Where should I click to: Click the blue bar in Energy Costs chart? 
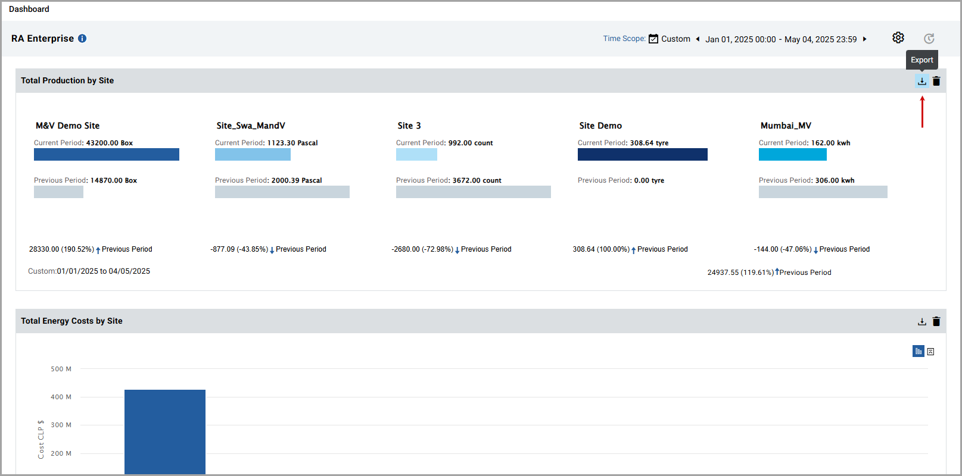coord(165,431)
